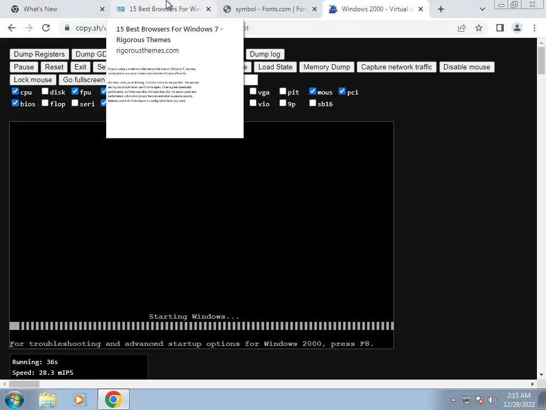Viewport: 546px width, 410px height.
Task: Uncheck the cpu checkbox
Action: coord(15,91)
